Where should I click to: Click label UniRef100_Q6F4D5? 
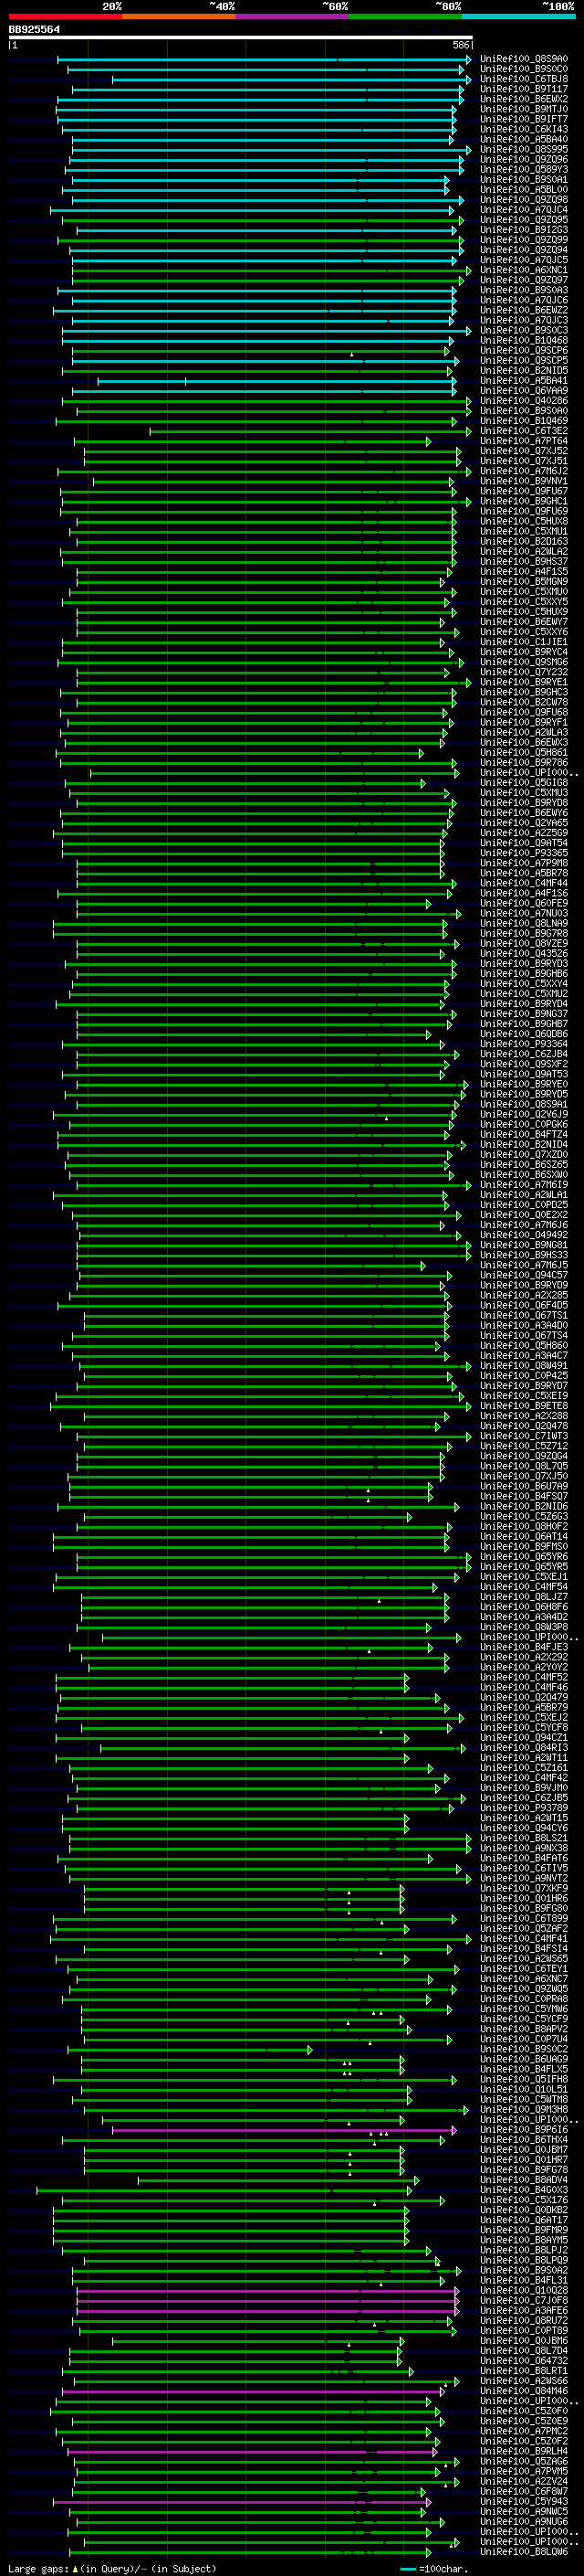[x=524, y=1305]
